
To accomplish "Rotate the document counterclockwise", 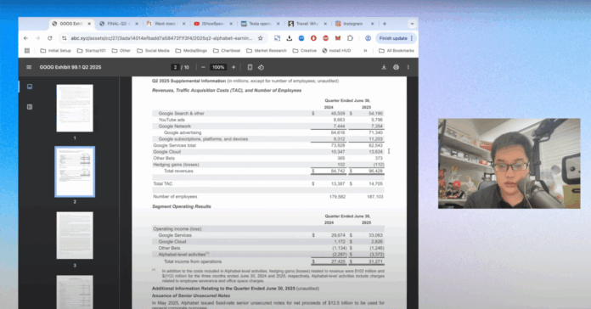I will pos(261,67).
